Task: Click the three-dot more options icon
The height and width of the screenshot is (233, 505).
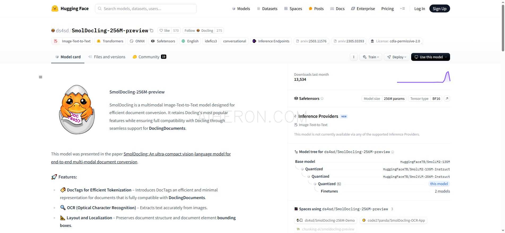Action: [x=354, y=57]
